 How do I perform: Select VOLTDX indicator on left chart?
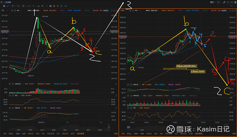(50, 133)
